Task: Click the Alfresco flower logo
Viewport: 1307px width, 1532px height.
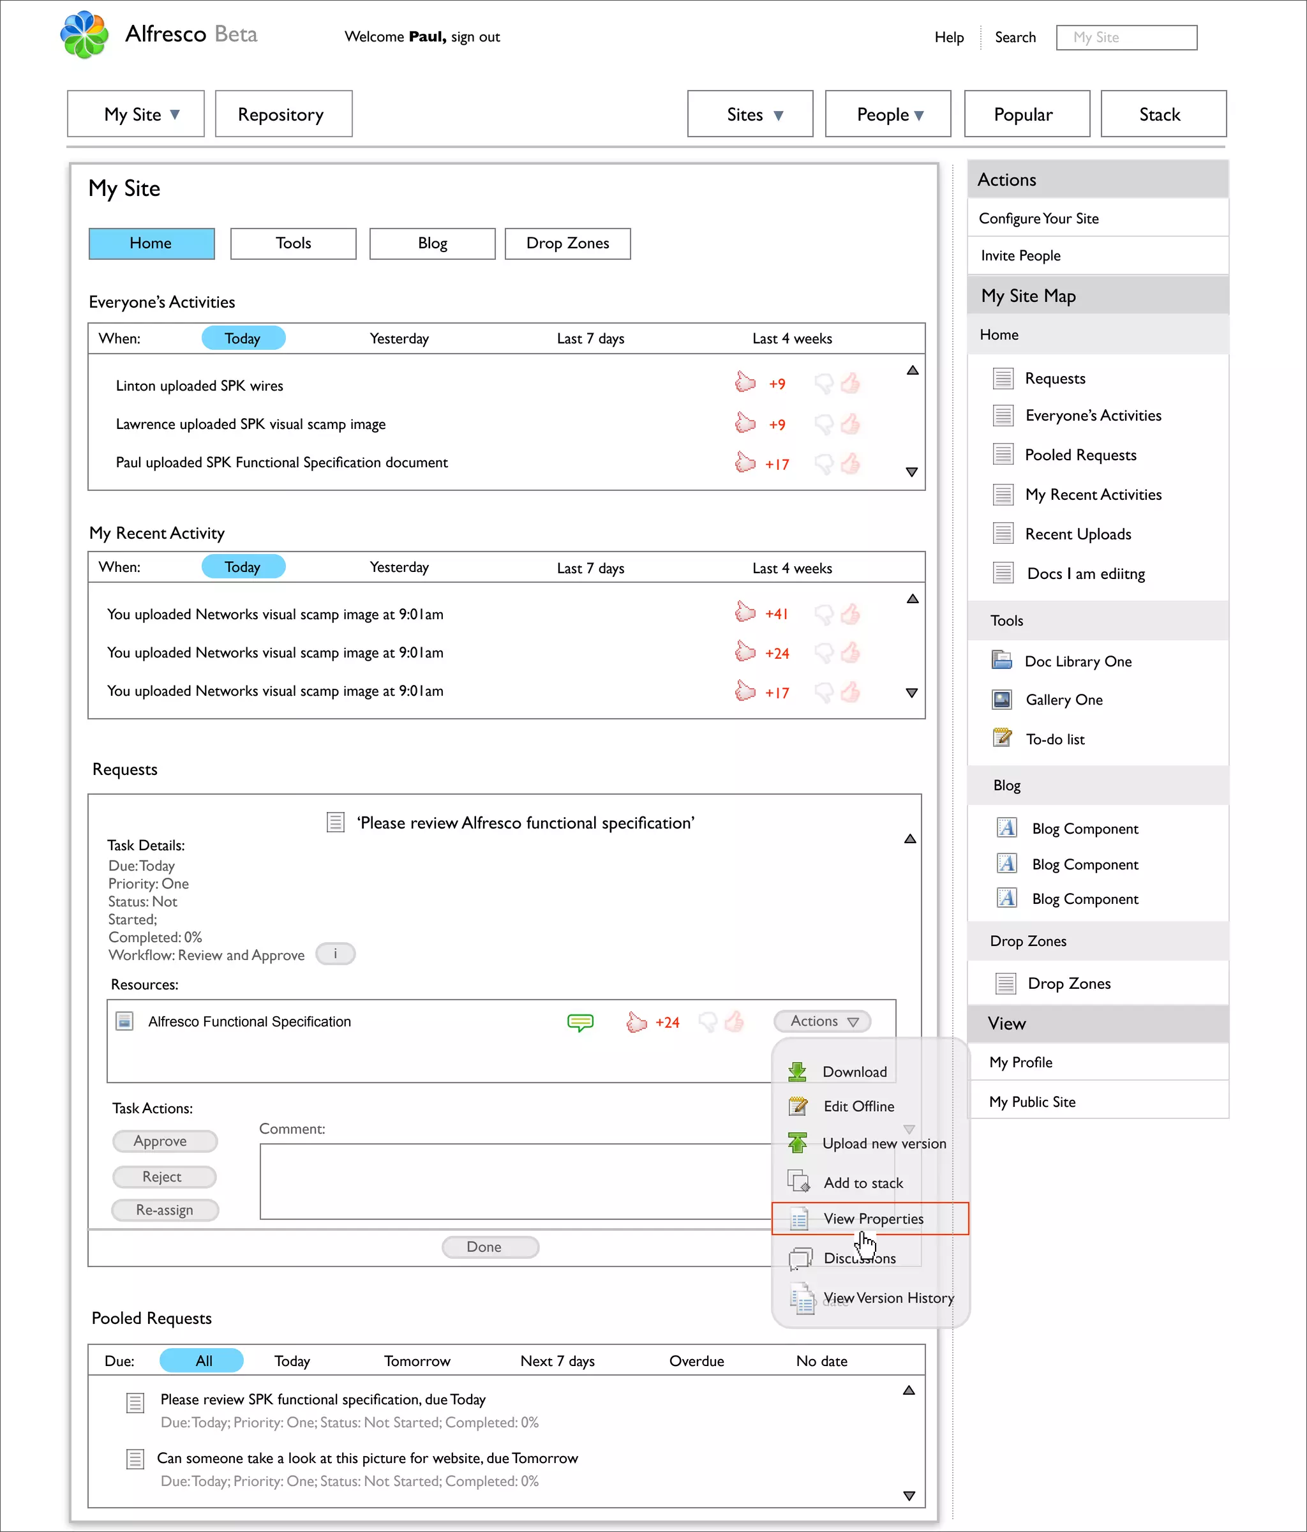Action: coord(84,34)
